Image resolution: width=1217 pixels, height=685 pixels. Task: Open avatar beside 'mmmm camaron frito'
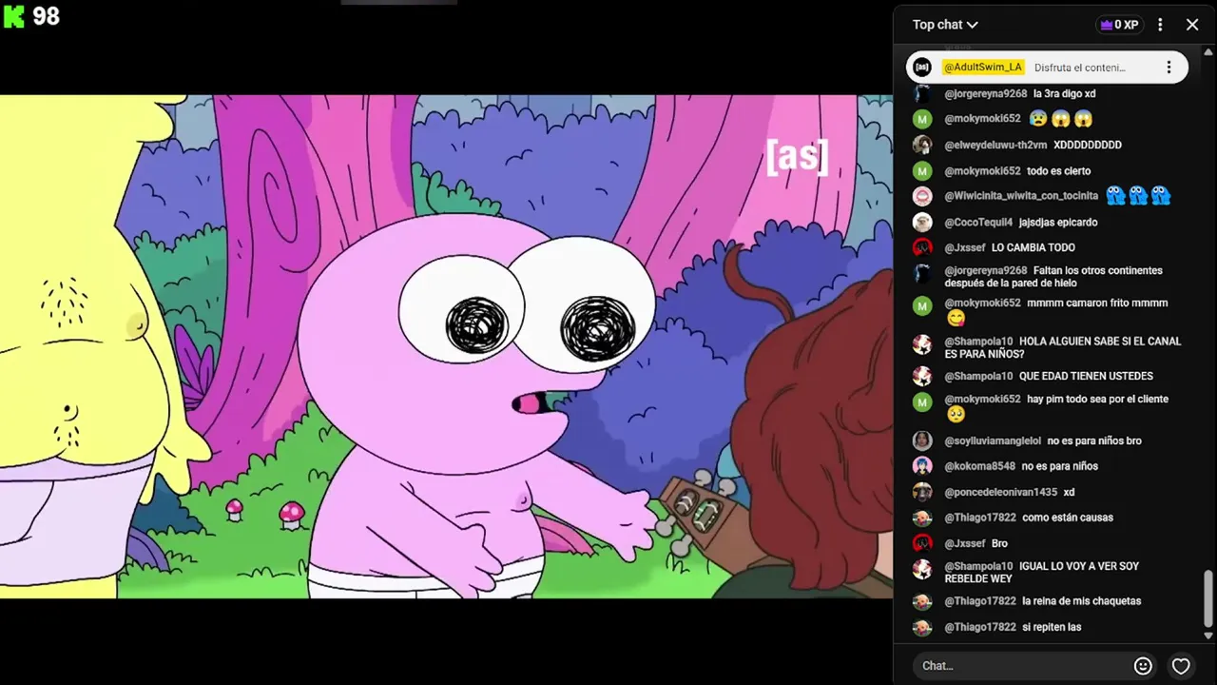tap(922, 306)
